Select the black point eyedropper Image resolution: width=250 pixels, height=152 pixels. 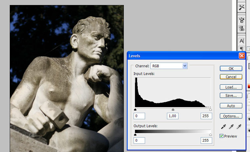point(223,126)
